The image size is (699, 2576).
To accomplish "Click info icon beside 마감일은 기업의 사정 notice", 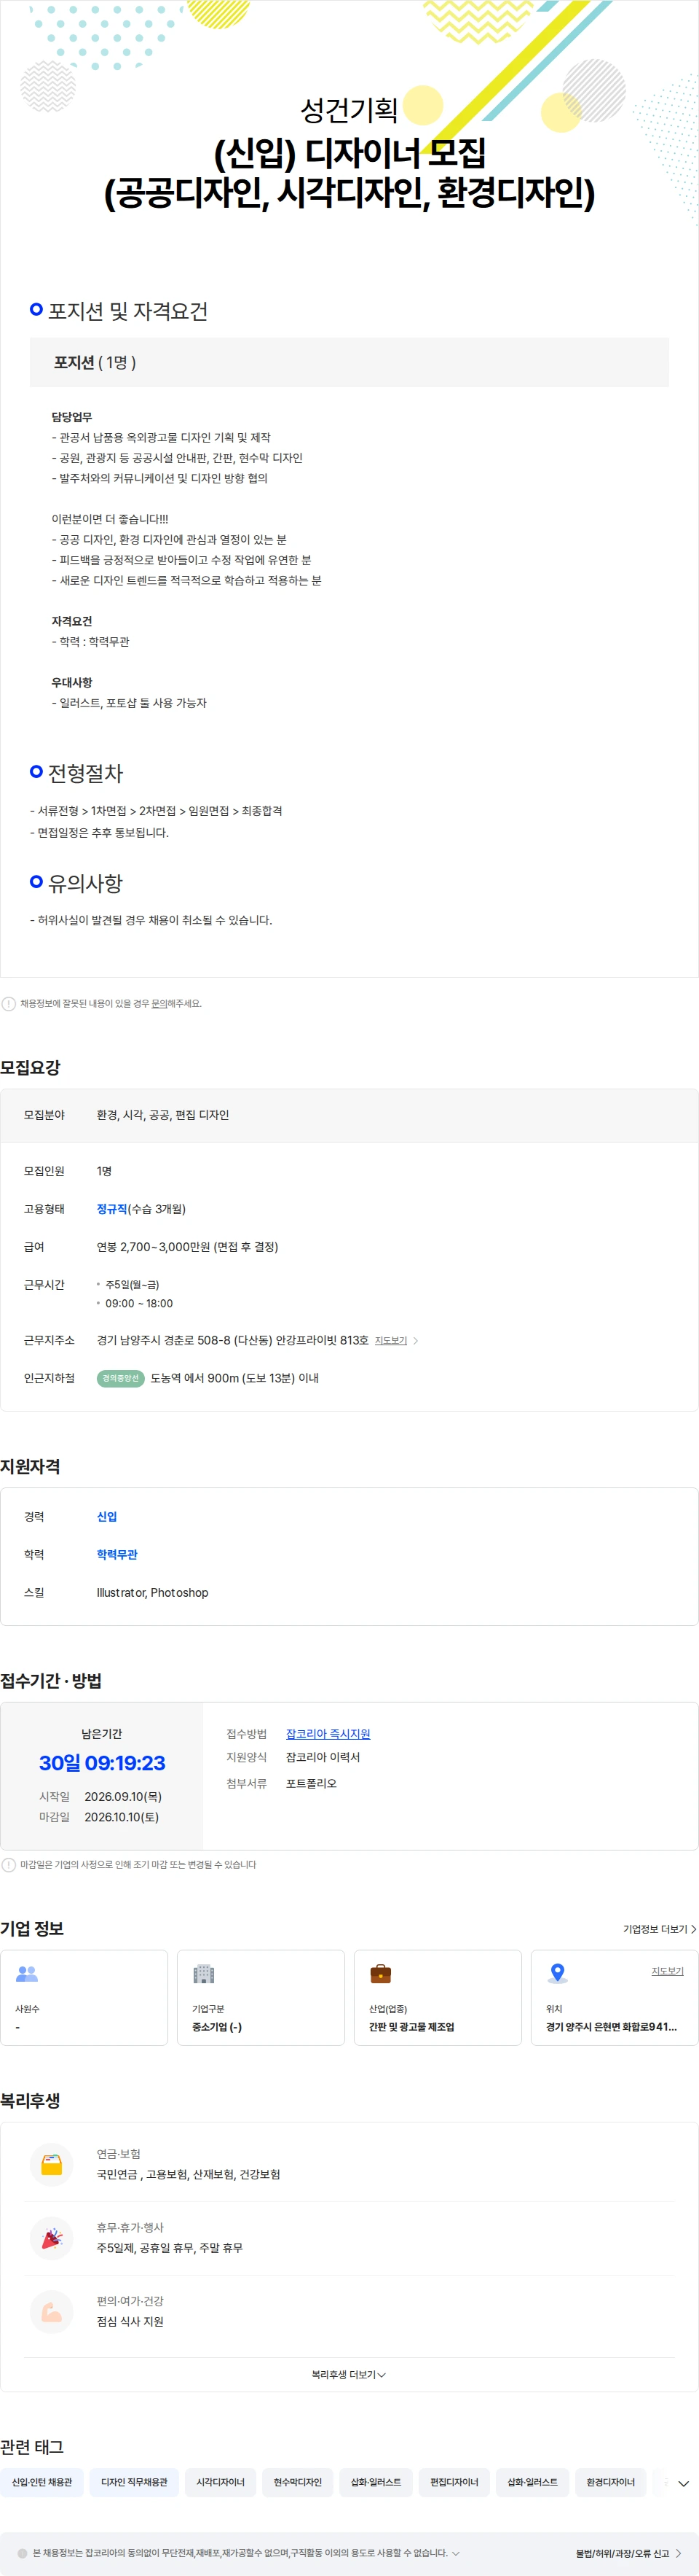I will (9, 1864).
